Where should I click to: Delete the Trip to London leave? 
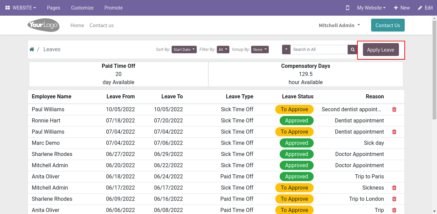(x=394, y=199)
